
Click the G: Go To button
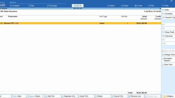[x=78, y=5]
